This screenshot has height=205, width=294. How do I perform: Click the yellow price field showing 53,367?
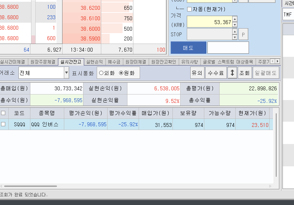tap(210, 22)
